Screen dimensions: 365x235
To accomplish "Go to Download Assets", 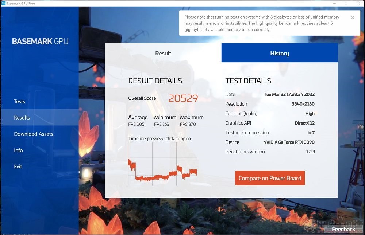I will tap(34, 134).
